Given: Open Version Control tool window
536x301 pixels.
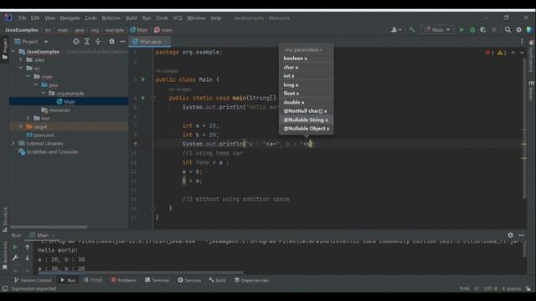Looking at the screenshot, I should click(33, 280).
